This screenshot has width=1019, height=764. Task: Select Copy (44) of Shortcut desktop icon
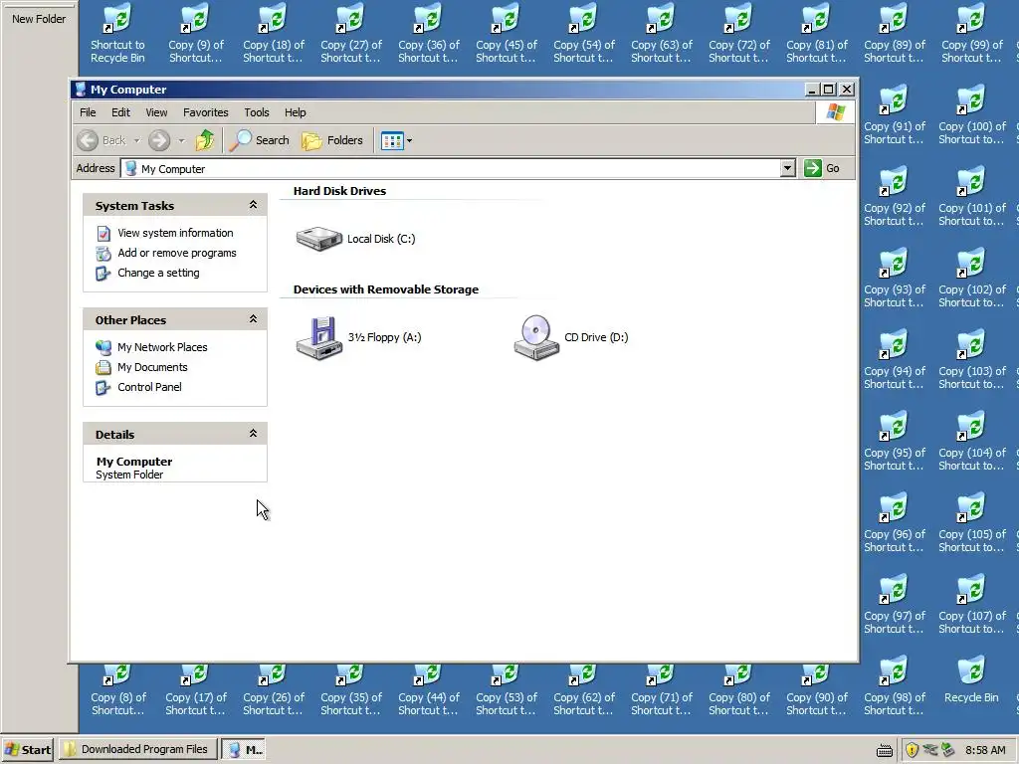click(428, 690)
